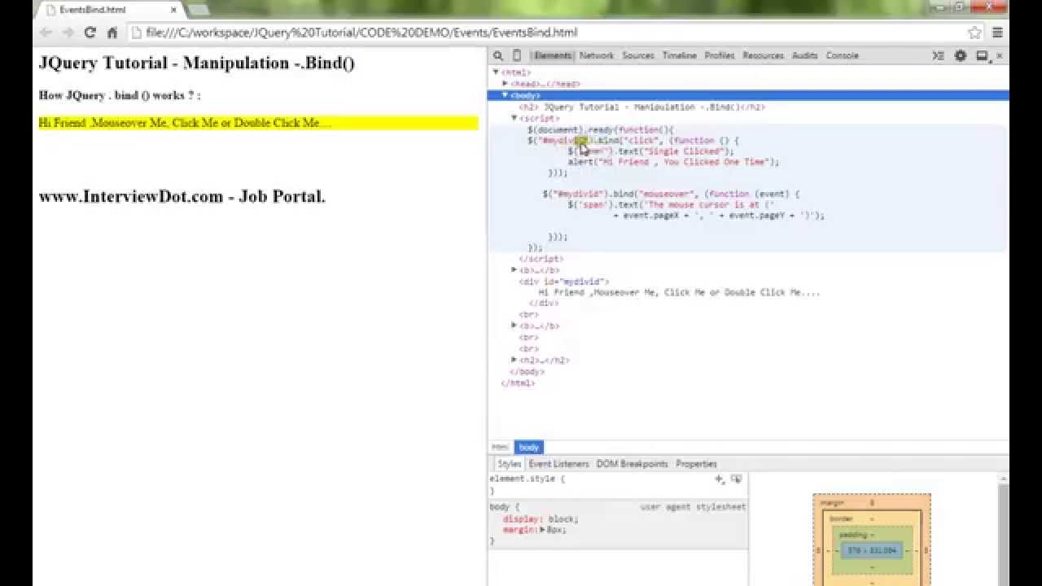The width and height of the screenshot is (1042, 586).
Task: Select the body breadcrumb
Action: pos(529,447)
